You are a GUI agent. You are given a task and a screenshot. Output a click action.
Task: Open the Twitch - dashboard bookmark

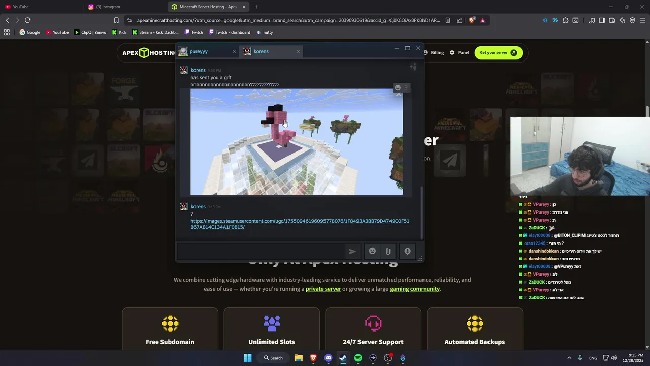(229, 32)
